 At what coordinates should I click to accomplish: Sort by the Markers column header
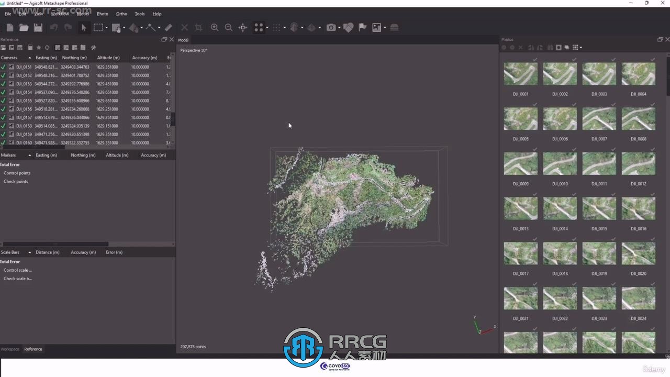click(x=16, y=155)
